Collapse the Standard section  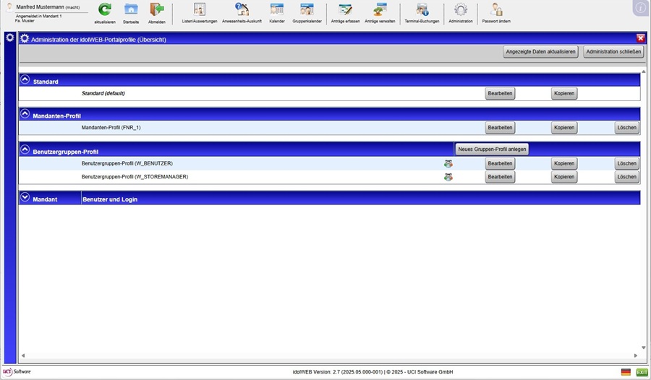tap(25, 80)
